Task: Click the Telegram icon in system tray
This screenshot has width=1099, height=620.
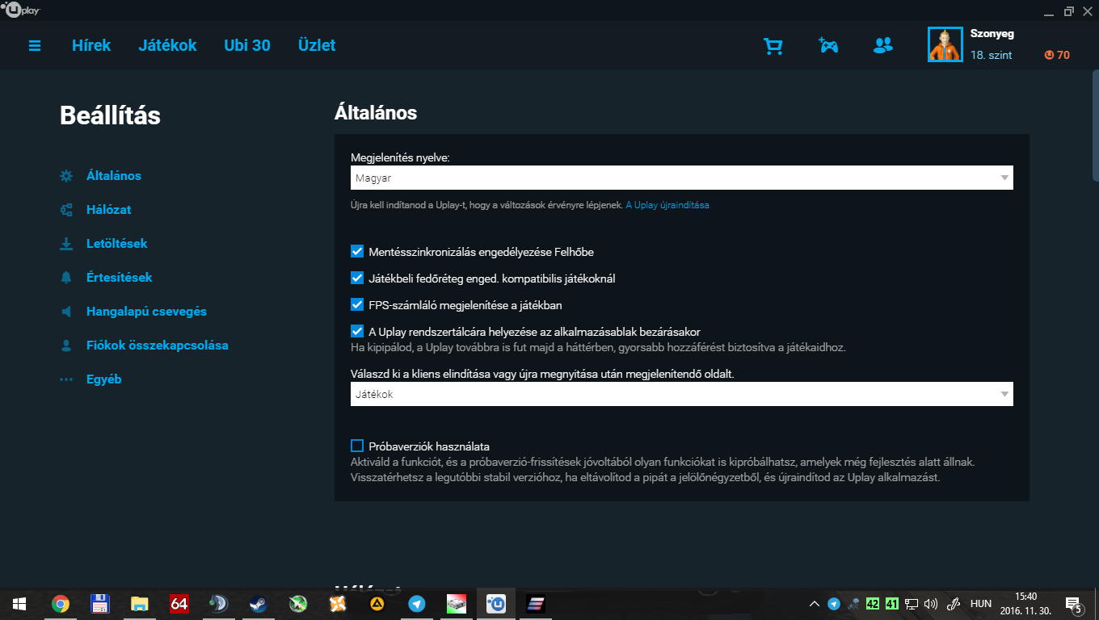Action: point(834,603)
